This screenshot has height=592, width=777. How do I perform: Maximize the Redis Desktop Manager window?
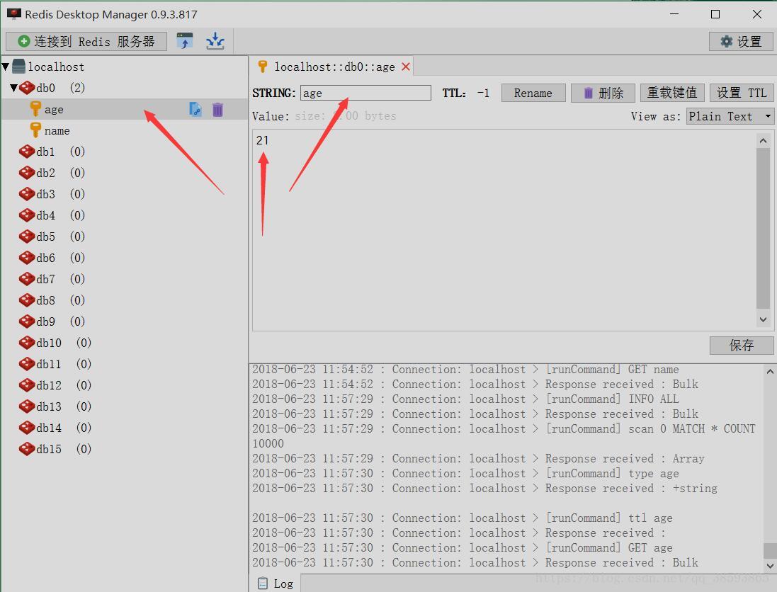pyautogui.click(x=715, y=14)
